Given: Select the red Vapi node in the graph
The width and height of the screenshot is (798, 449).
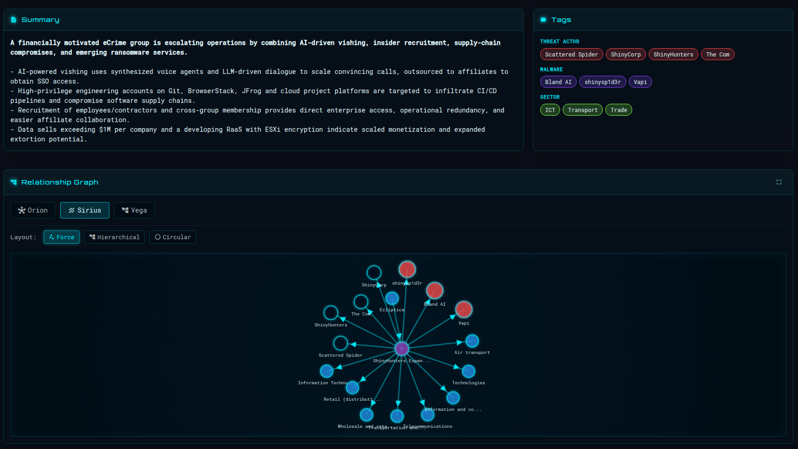Looking at the screenshot, I should pyautogui.click(x=463, y=310).
